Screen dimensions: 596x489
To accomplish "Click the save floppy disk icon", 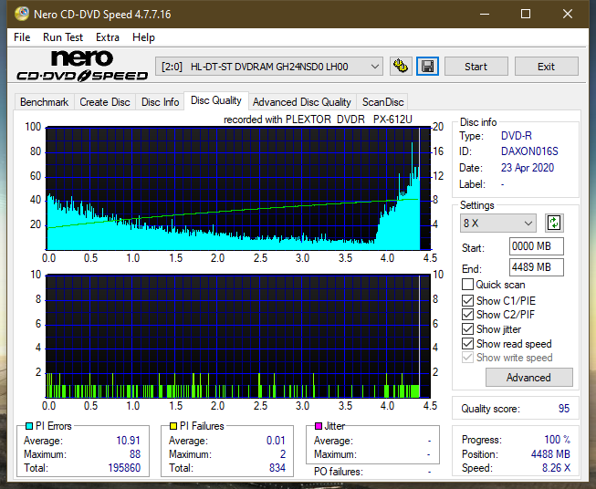I will [x=428, y=67].
